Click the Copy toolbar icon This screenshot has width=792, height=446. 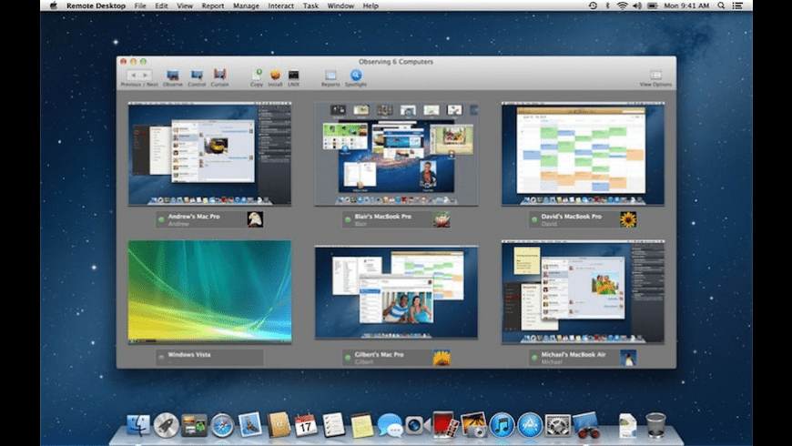click(x=257, y=76)
